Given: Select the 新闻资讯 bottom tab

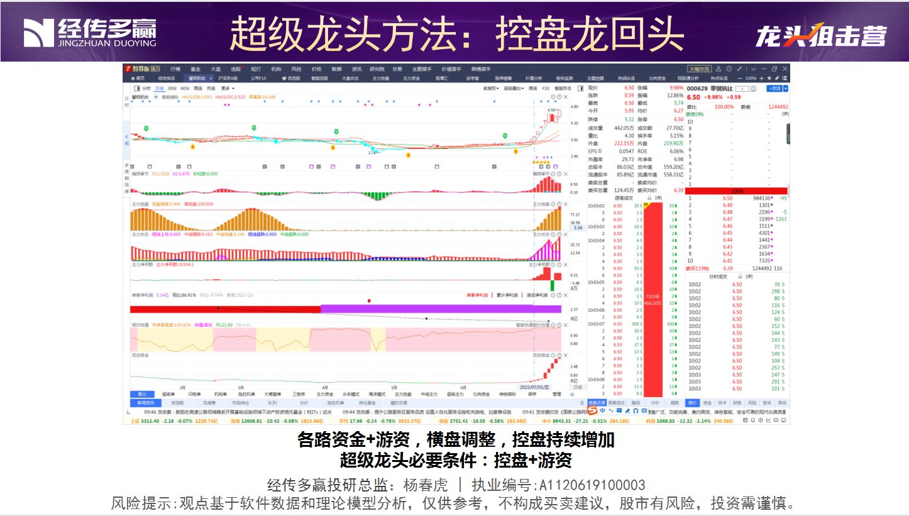Looking at the screenshot, I should pyautogui.click(x=145, y=403).
